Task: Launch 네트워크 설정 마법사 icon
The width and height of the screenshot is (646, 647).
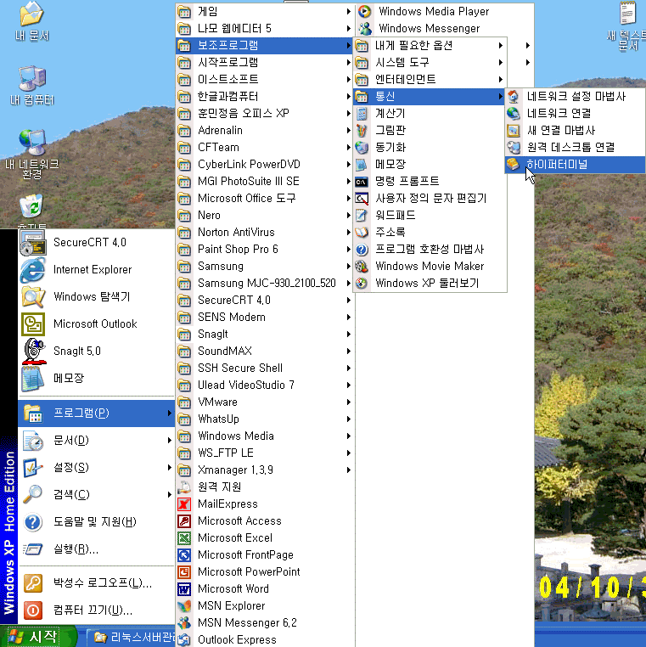Action: point(514,97)
